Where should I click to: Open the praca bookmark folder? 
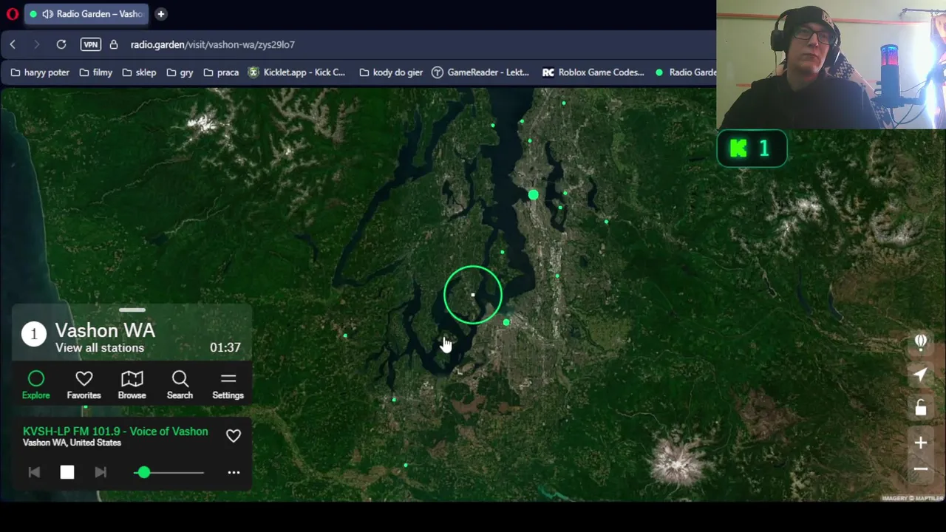tap(220, 72)
